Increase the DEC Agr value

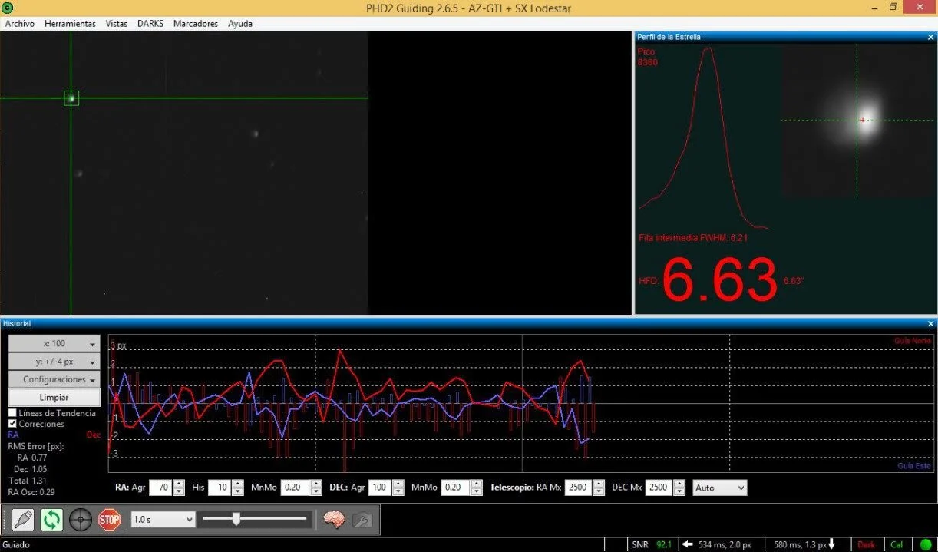[398, 484]
